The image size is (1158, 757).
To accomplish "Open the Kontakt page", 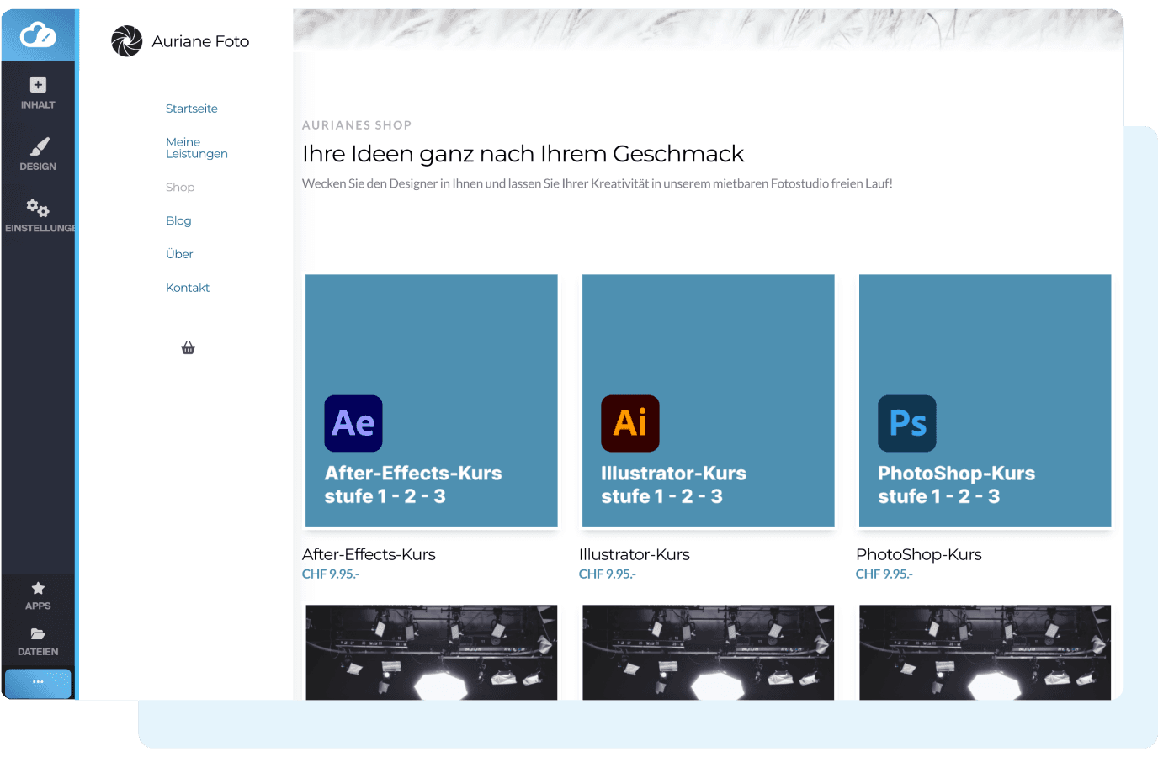I will [x=188, y=288].
